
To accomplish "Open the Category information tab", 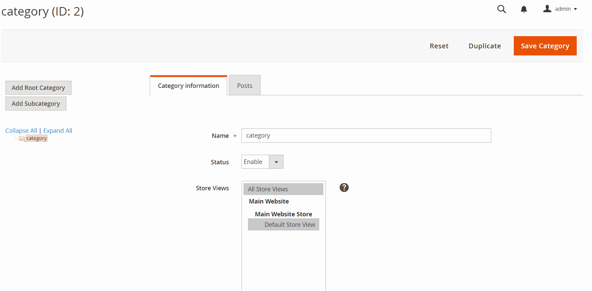I will (188, 86).
